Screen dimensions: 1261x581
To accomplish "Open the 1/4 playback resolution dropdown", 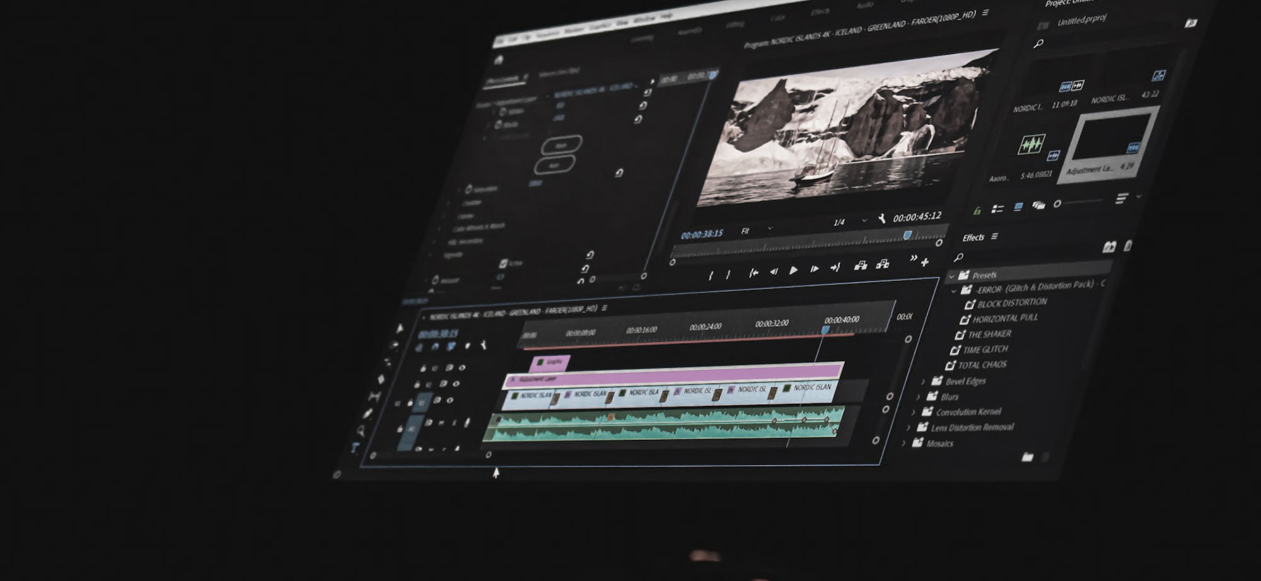I will tap(851, 221).
